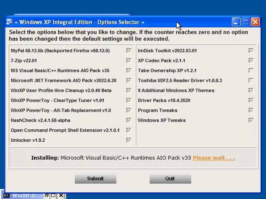Image resolution: width=266 pixels, height=199 pixels.
Task: Click 'Toshiba UDF2.5 Reader Driver v1.0.0.3' label
Action: (180, 80)
